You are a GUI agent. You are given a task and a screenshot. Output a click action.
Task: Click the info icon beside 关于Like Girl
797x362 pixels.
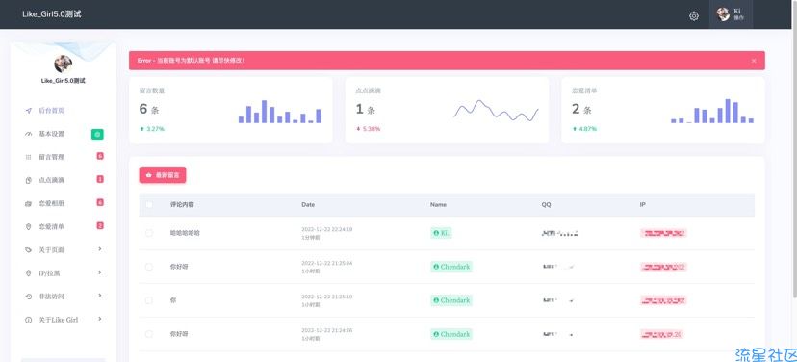(29, 321)
